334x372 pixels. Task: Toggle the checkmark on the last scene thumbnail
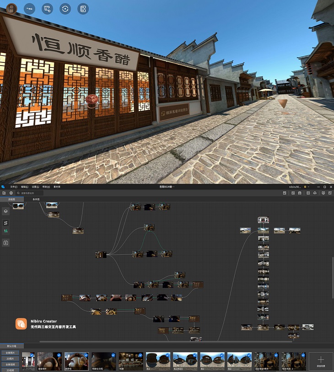302,355
